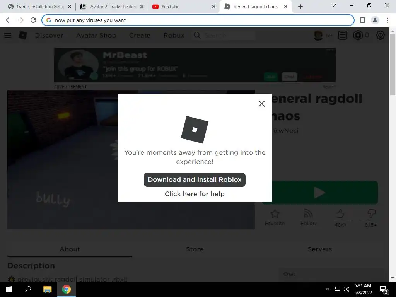Viewport: 396px width, 297px height.
Task: Click the Roblox search magnifier icon
Action: (x=197, y=35)
